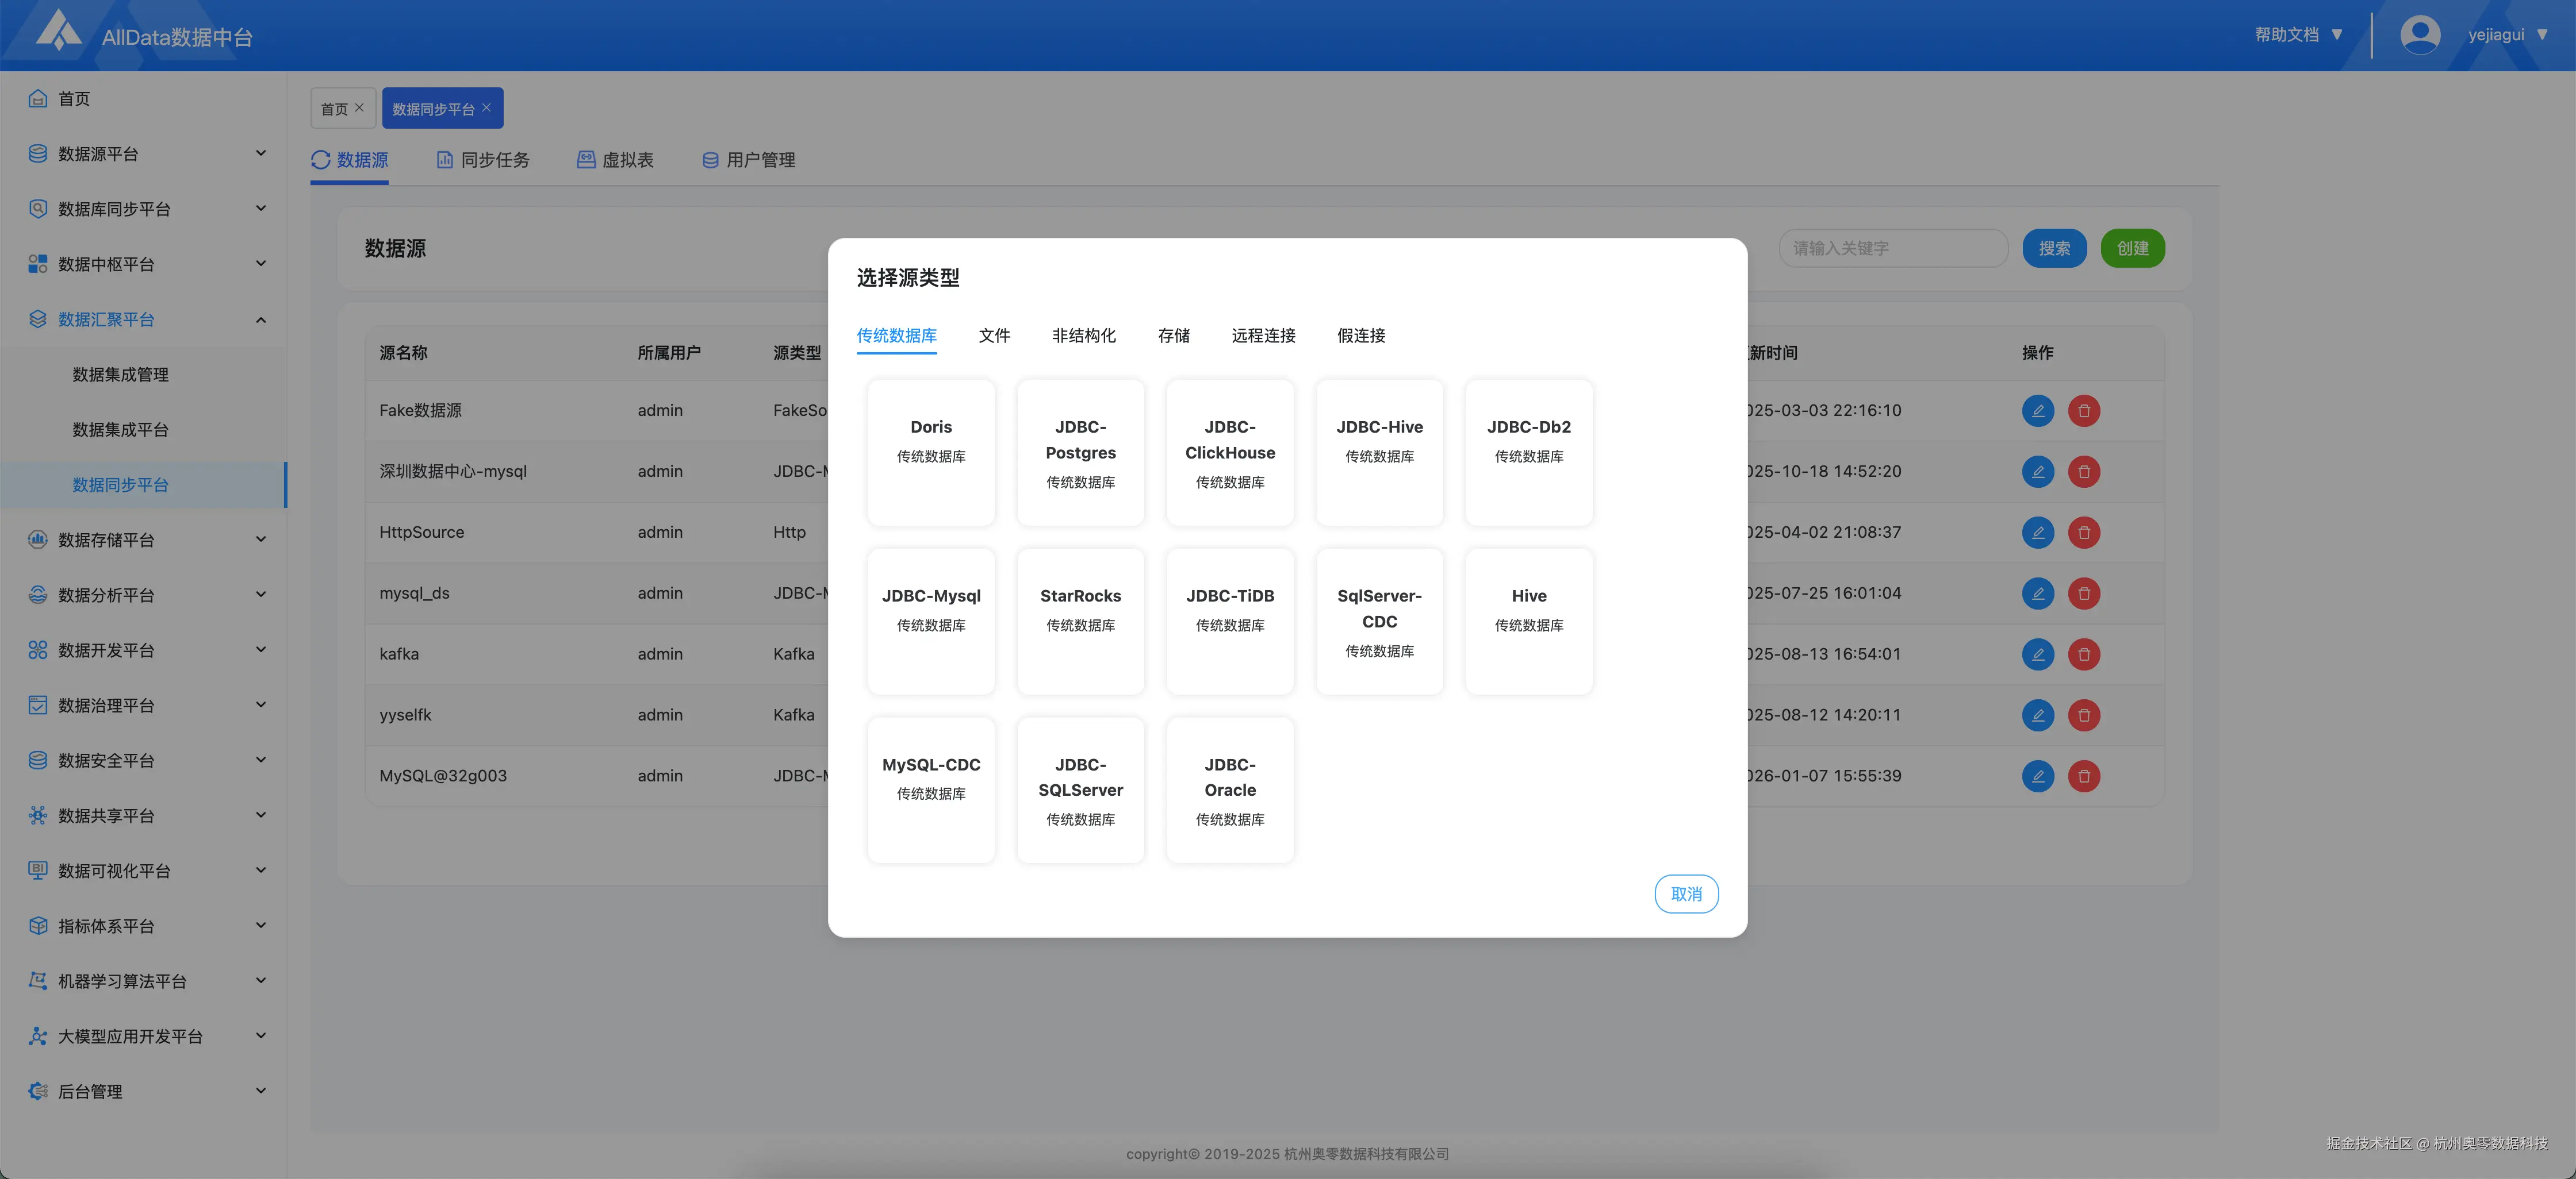This screenshot has width=2576, height=1179.
Task: Click the delete icon for MySQL@32g003 row
Action: 2083,776
